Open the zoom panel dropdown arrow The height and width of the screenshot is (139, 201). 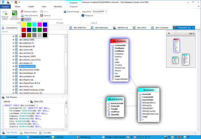(169, 33)
